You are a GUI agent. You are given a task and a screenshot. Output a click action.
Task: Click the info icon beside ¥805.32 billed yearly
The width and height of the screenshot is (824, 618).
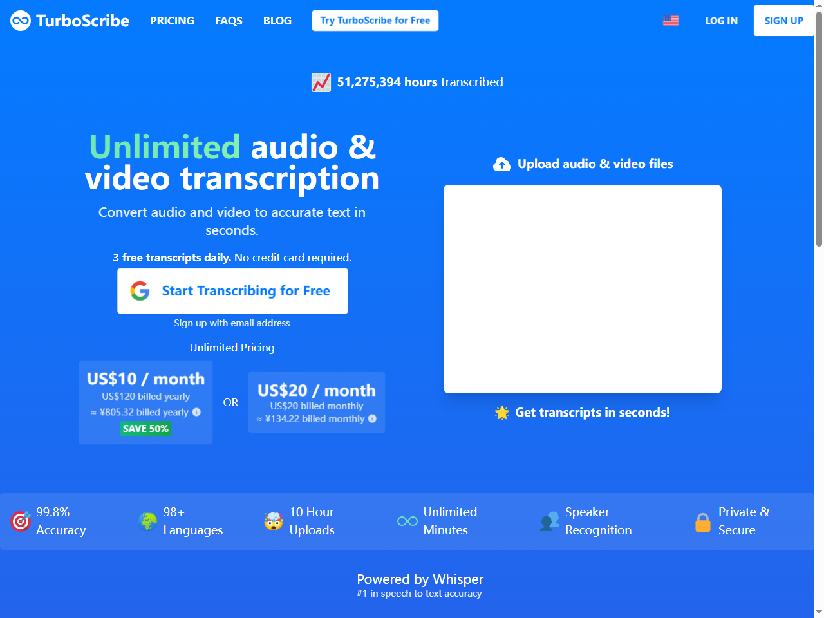pyautogui.click(x=196, y=412)
